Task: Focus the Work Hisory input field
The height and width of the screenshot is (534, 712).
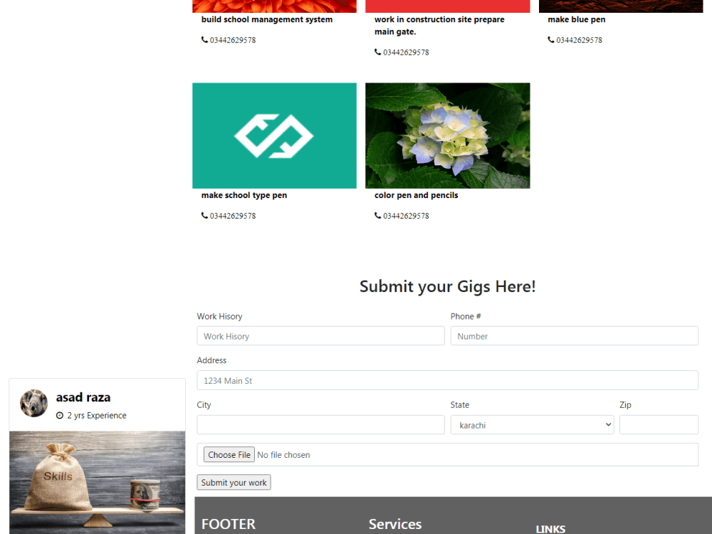Action: coord(320,336)
